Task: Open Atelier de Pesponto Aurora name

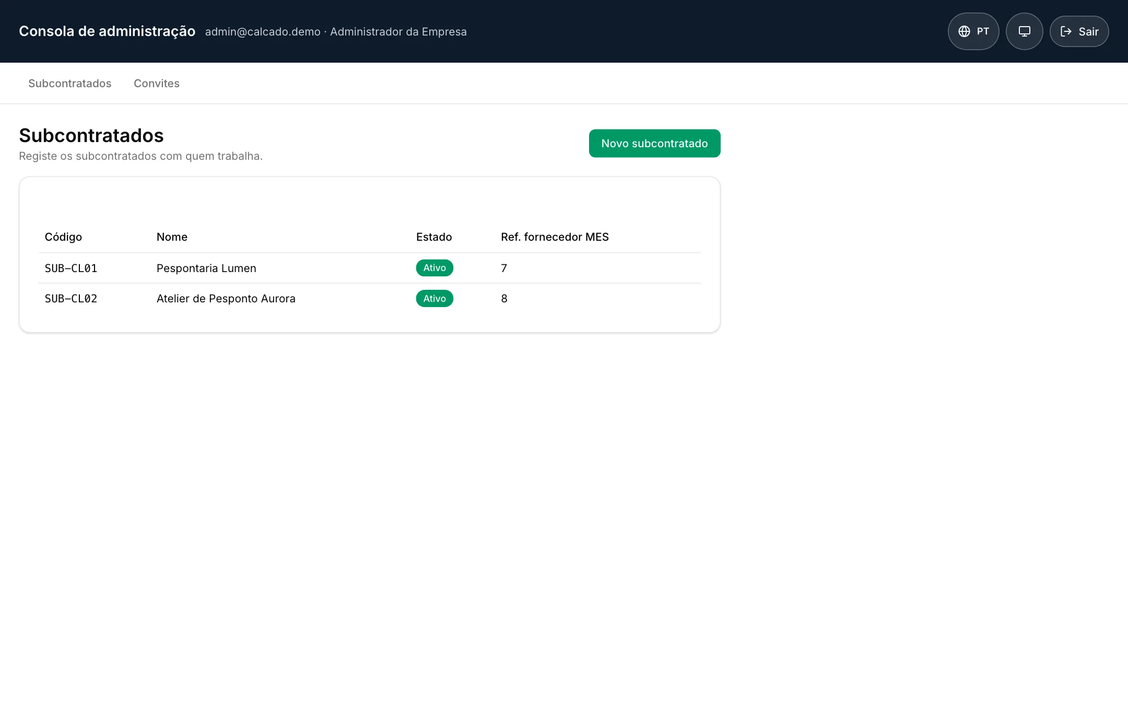Action: point(226,299)
